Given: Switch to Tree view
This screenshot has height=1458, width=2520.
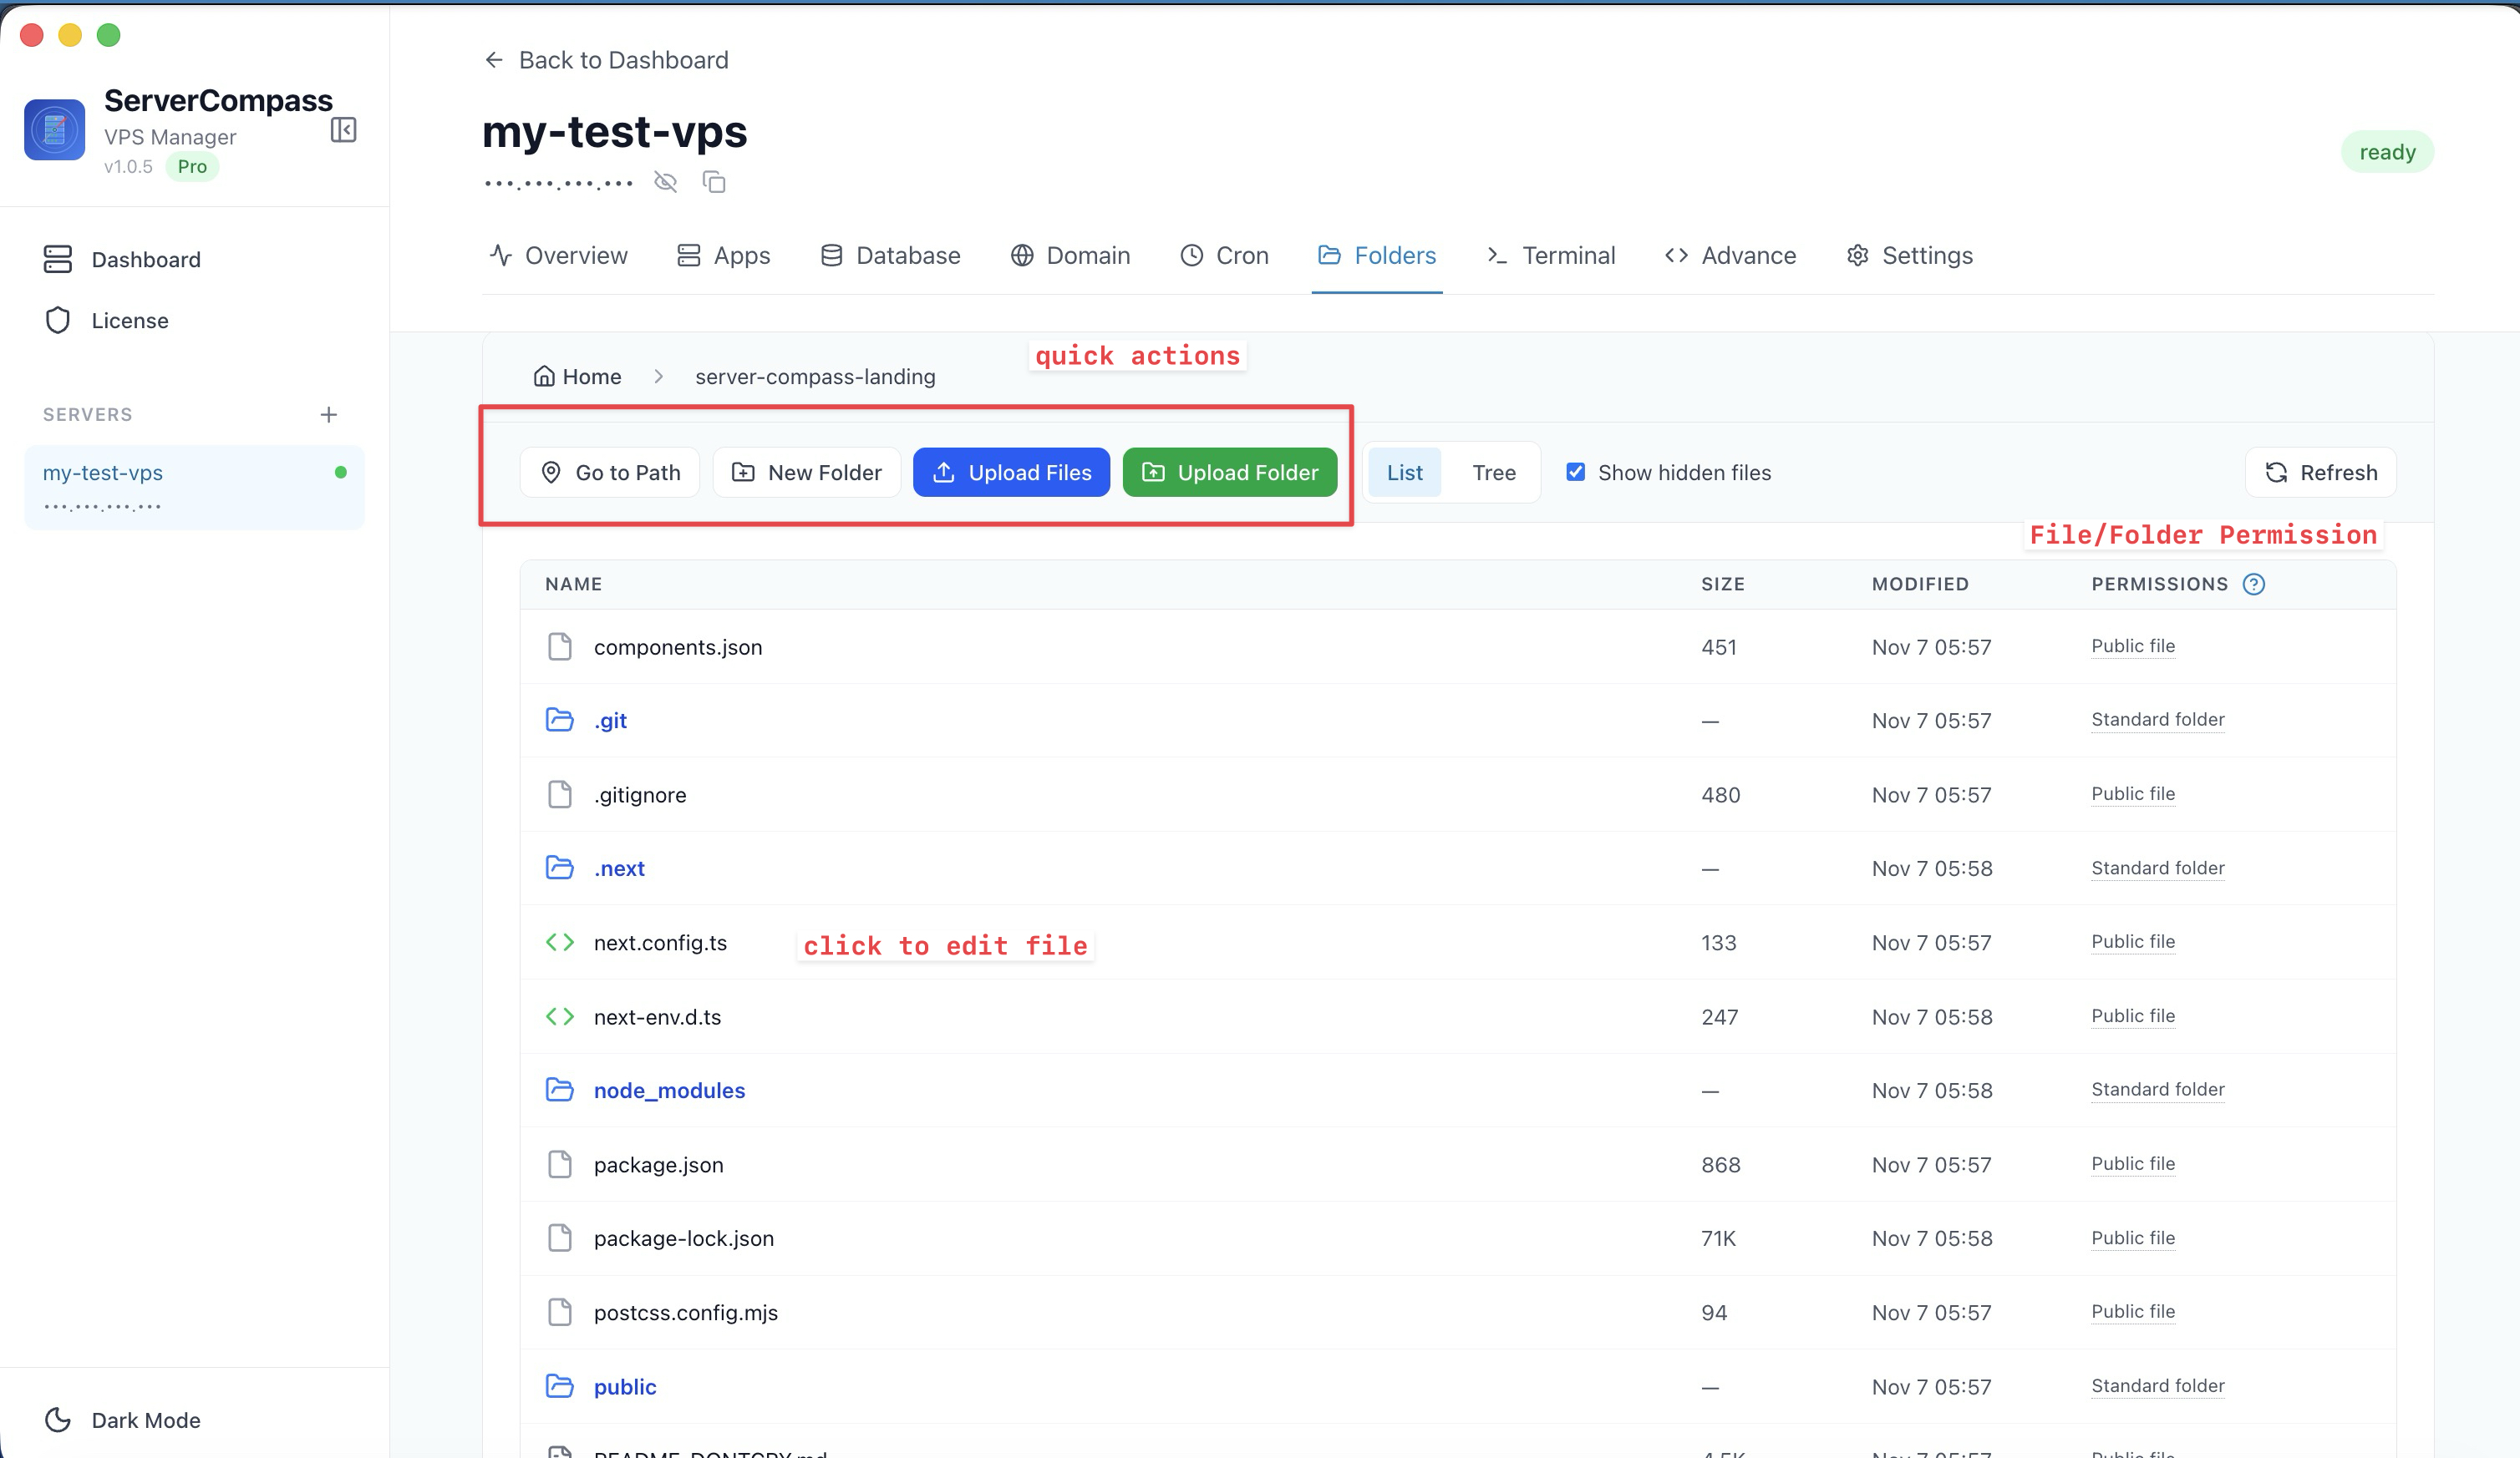Looking at the screenshot, I should point(1493,473).
